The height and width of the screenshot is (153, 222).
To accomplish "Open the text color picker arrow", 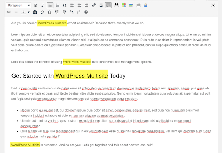I will tap(28, 12).
